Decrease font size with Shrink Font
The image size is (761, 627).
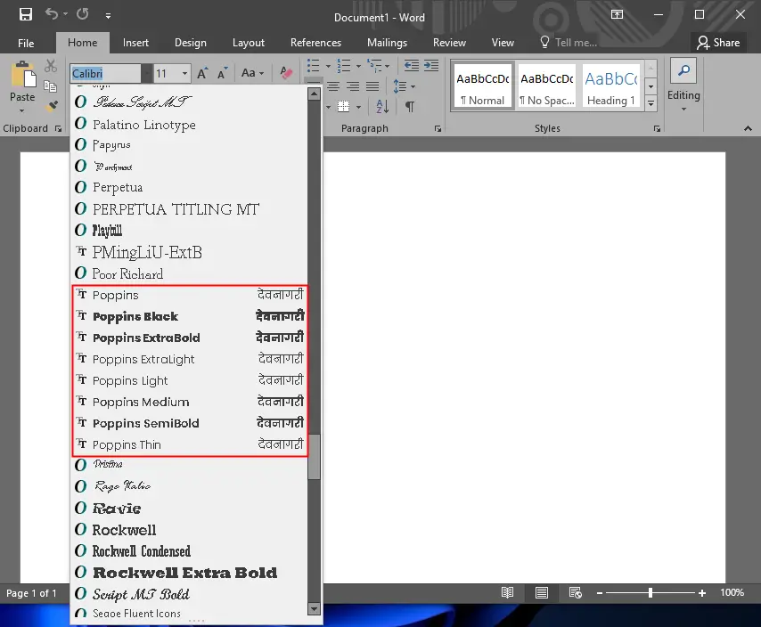pyautogui.click(x=222, y=74)
